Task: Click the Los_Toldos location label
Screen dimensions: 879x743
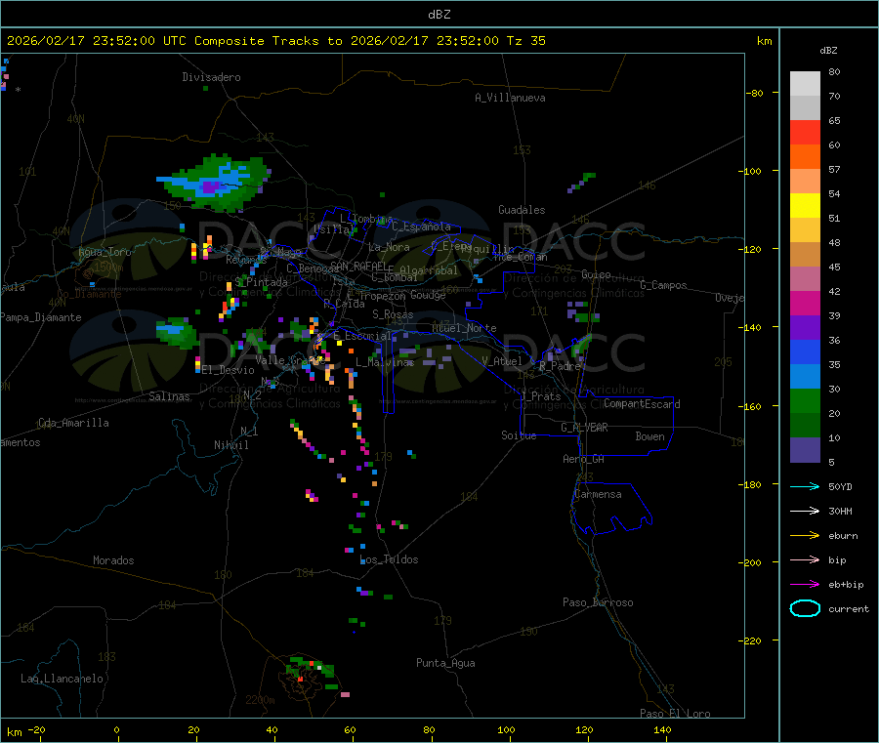Action: coord(389,559)
